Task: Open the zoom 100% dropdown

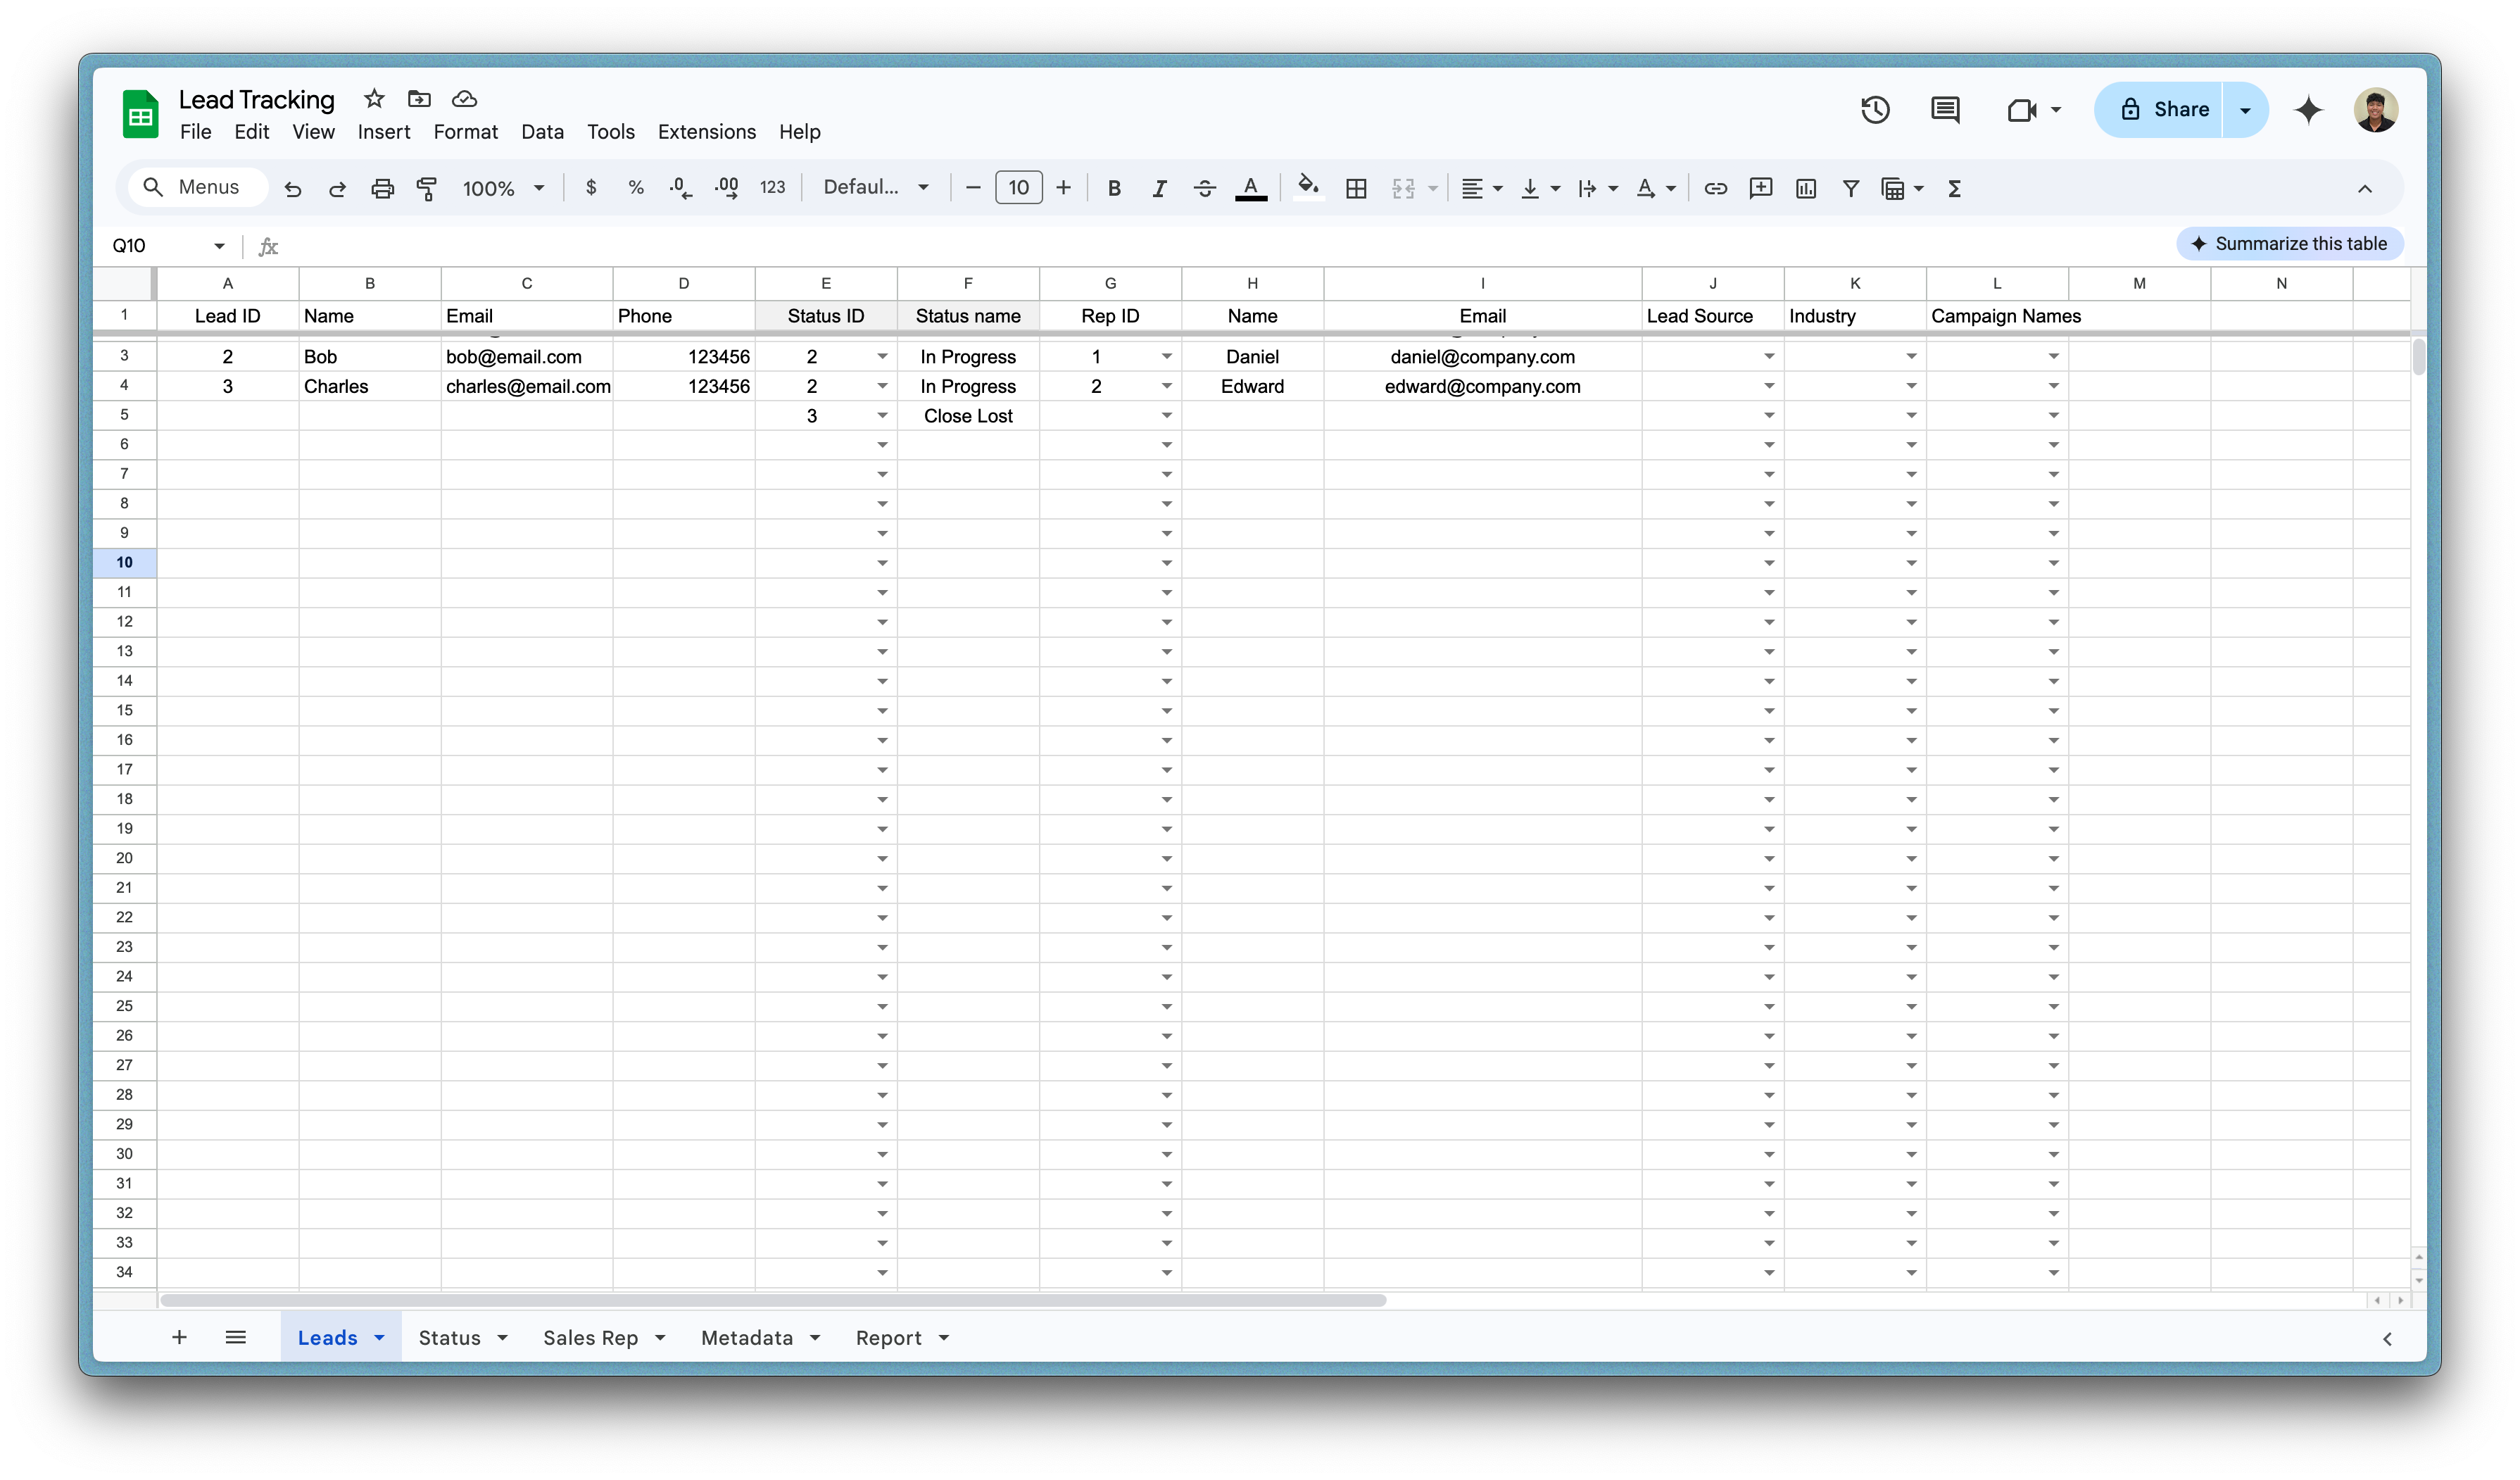Action: point(503,188)
